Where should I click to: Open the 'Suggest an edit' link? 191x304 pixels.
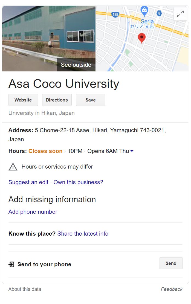[28, 182]
